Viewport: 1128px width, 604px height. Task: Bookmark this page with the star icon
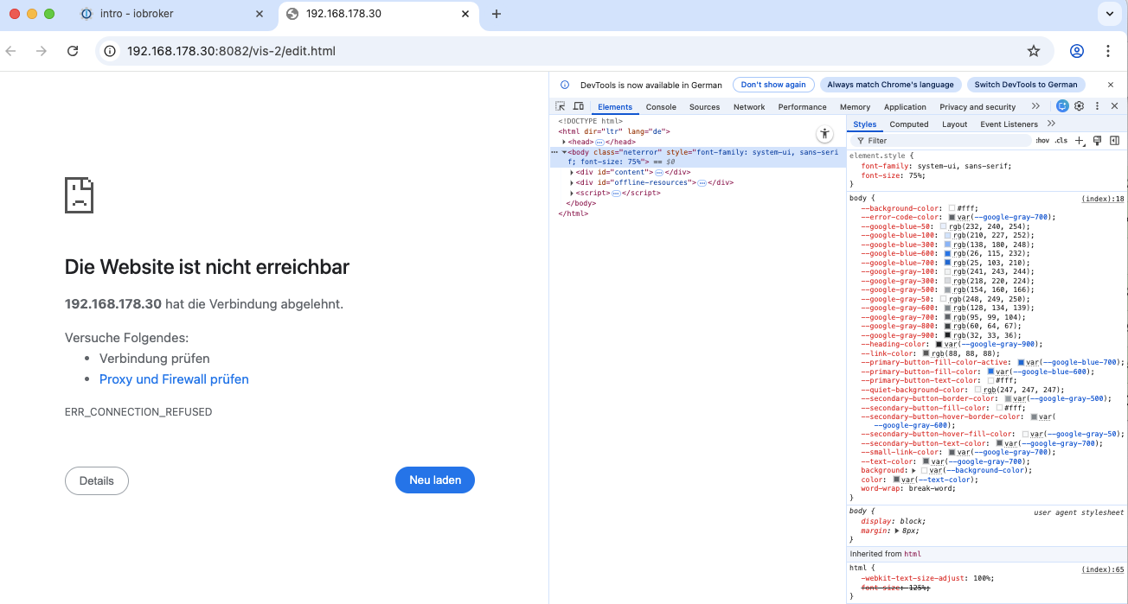pyautogui.click(x=1034, y=51)
